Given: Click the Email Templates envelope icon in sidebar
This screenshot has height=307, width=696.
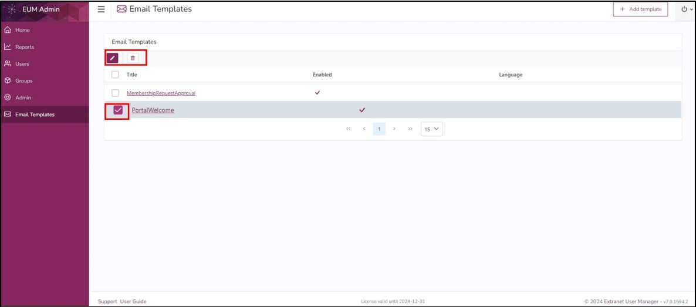Looking at the screenshot, I should 8,114.
